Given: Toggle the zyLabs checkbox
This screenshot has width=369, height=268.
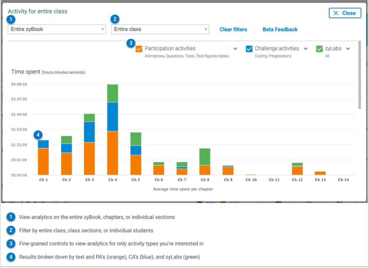Looking at the screenshot, I should (x=319, y=49).
